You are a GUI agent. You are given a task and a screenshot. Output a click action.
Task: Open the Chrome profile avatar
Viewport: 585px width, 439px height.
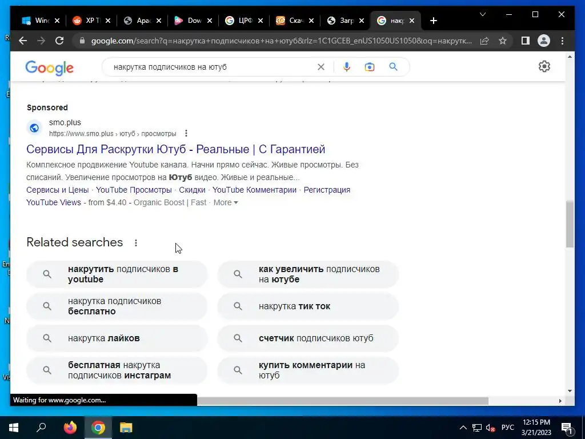pyautogui.click(x=544, y=41)
